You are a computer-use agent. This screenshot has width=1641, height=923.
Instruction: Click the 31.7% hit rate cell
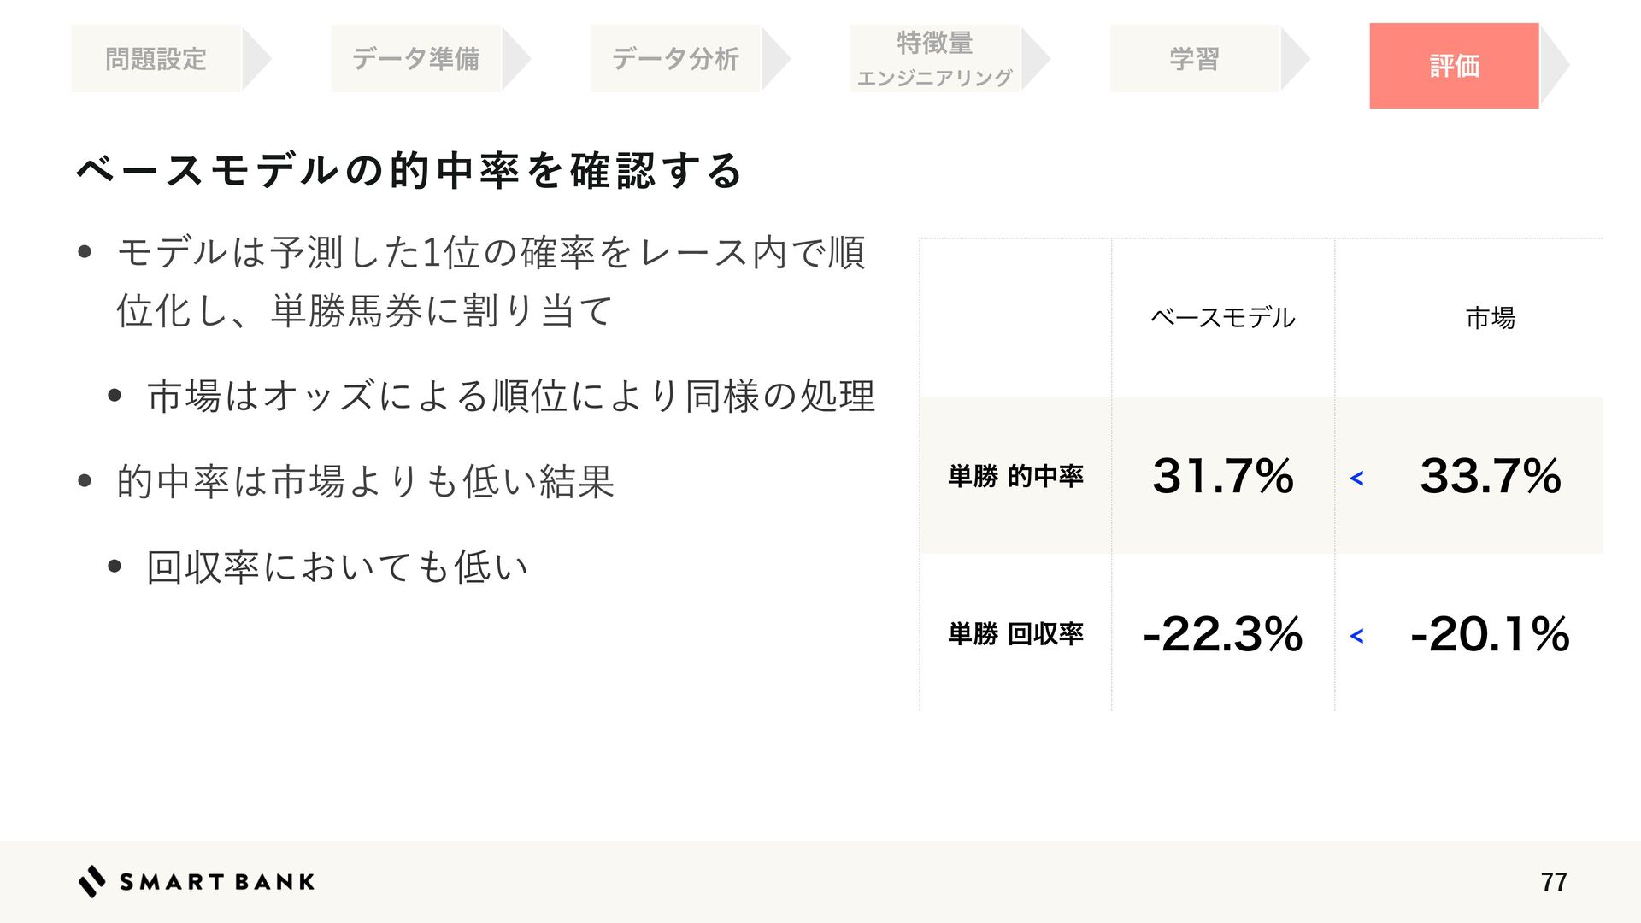coord(1222,476)
